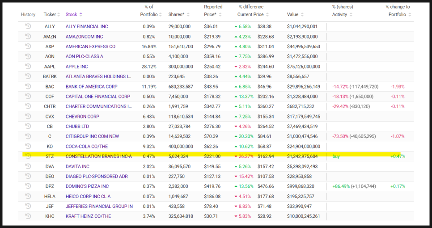Viewport: 432px width, 228px height.
Task: Sort by Current Price arrows
Action: pos(267,15)
